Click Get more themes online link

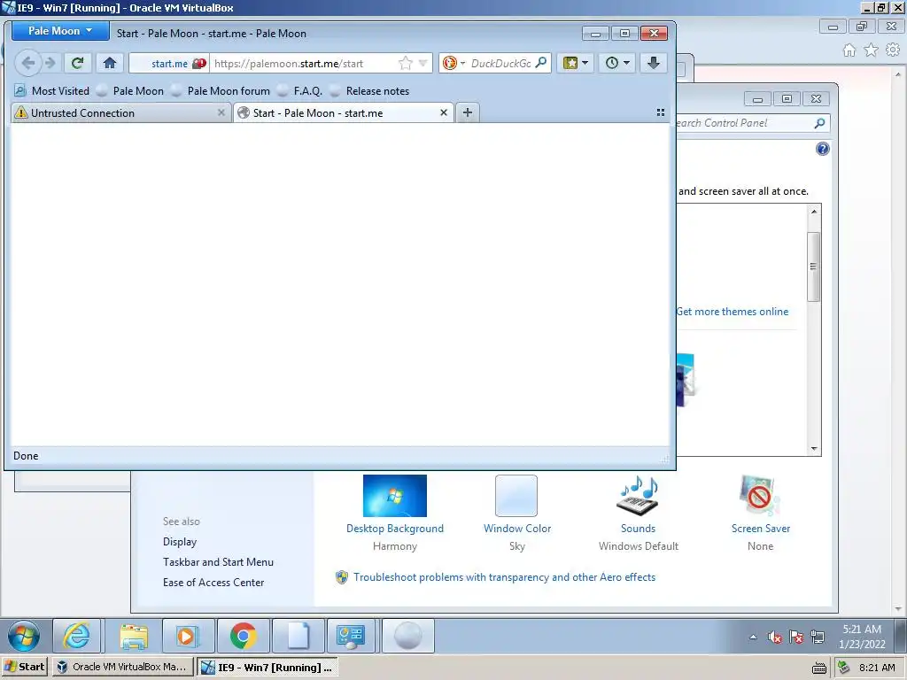point(733,312)
